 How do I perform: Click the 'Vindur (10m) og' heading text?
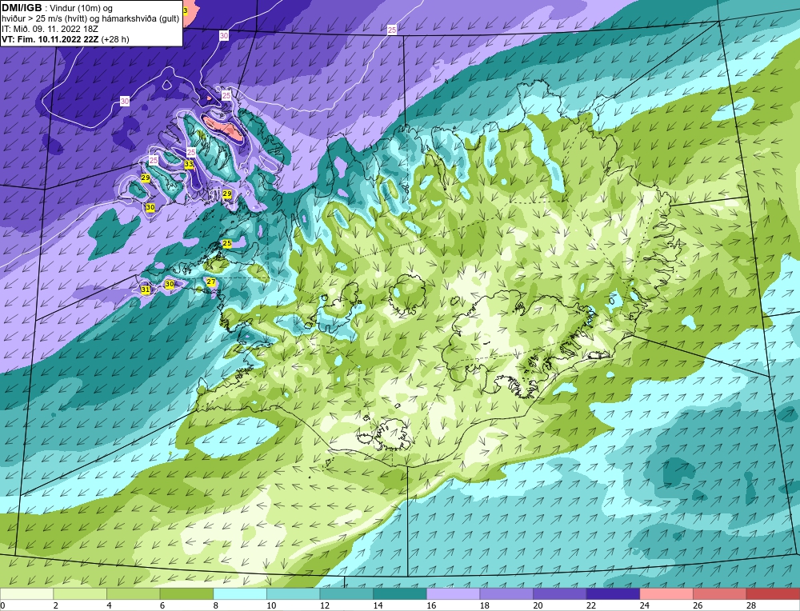[81, 8]
